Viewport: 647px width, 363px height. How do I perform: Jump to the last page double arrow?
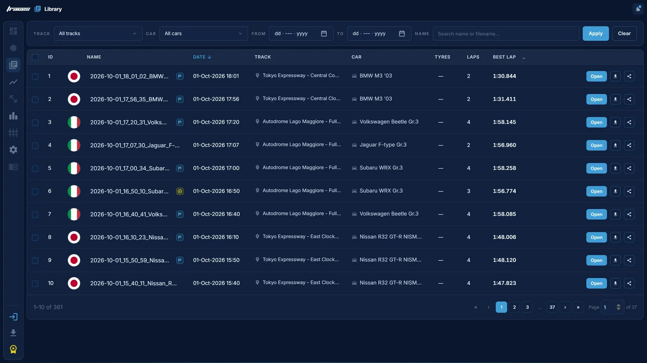(578, 307)
